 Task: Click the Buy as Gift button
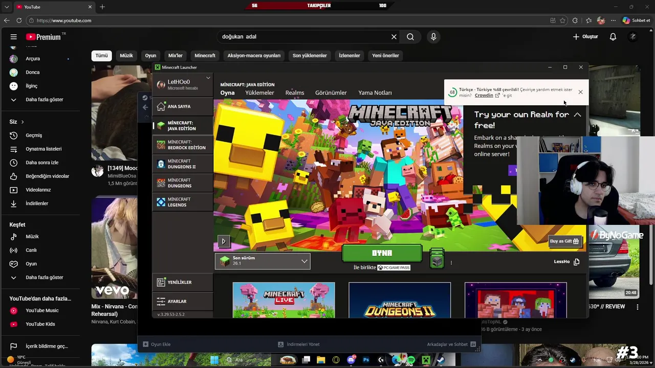[x=564, y=241]
